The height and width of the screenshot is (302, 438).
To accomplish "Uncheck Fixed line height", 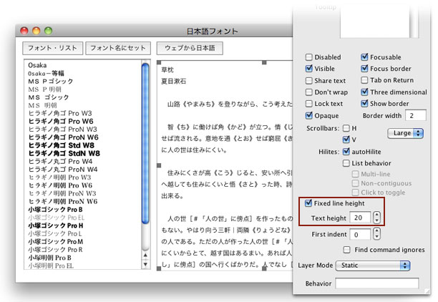I will (308, 203).
